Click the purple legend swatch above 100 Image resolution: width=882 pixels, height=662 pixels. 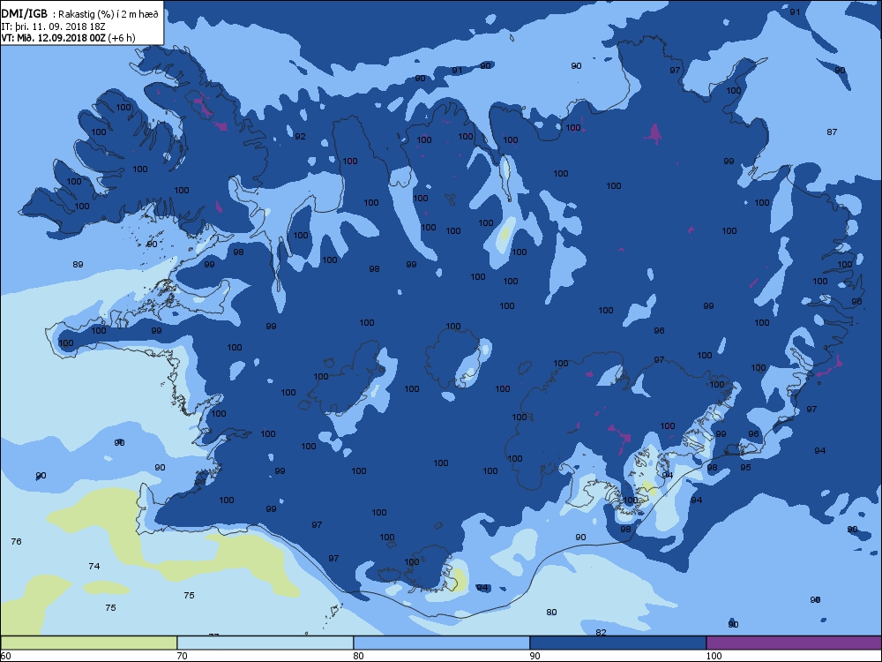(794, 643)
